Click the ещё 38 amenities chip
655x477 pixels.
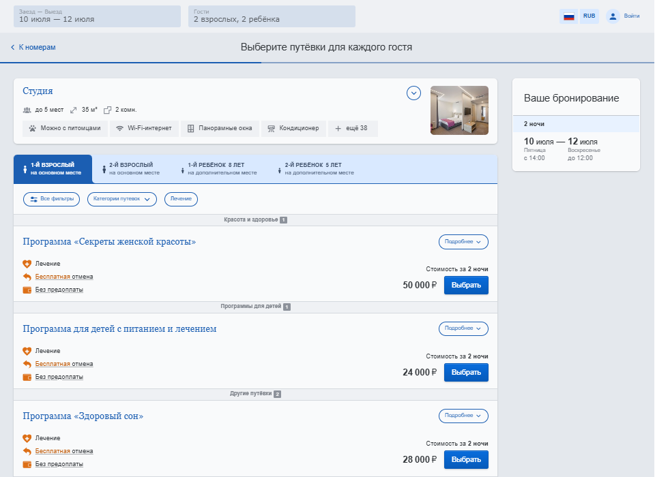[x=353, y=129]
